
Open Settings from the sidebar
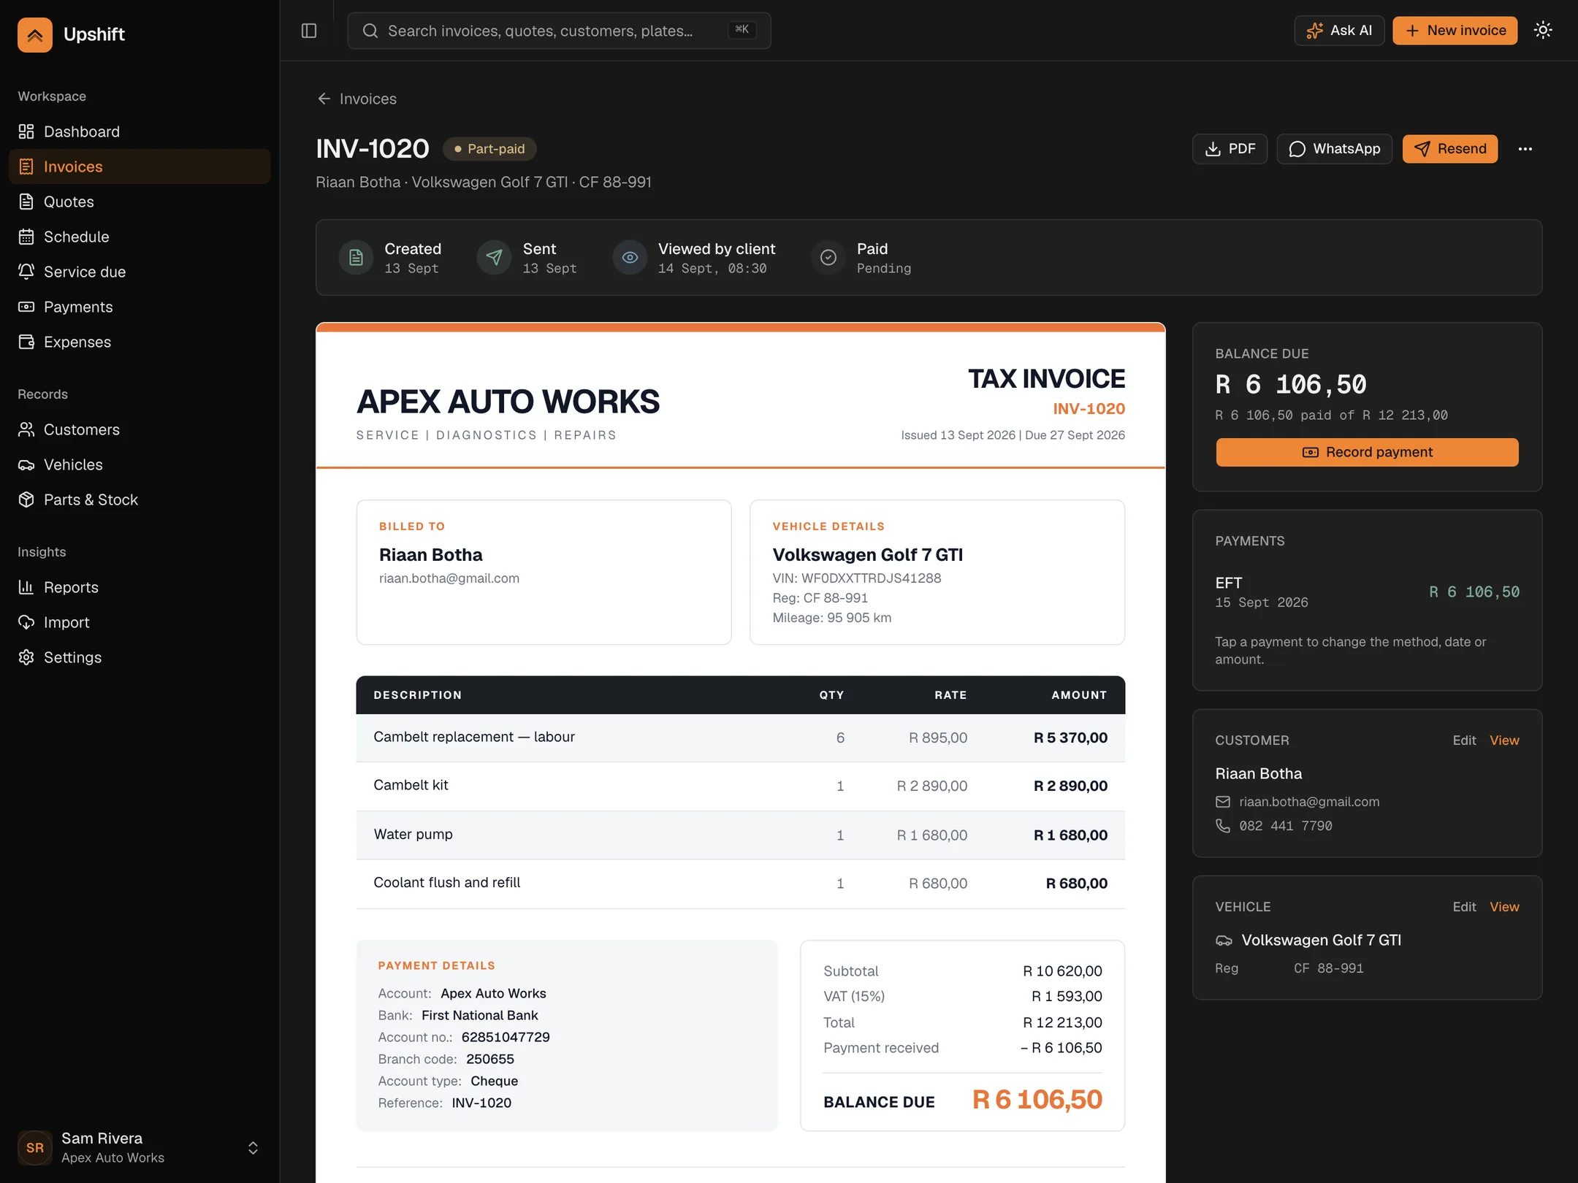coord(140,657)
